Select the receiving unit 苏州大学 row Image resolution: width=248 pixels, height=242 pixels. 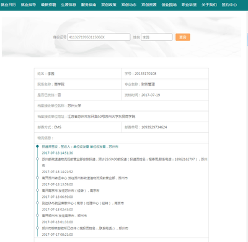pyautogui.click(x=122, y=105)
